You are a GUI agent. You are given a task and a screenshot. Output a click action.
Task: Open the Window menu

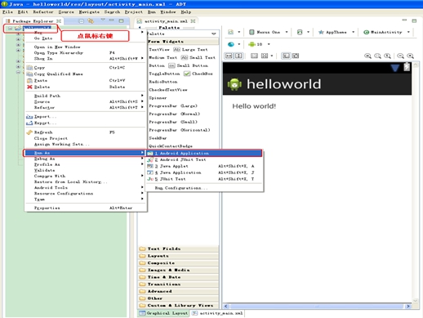(x=168, y=12)
